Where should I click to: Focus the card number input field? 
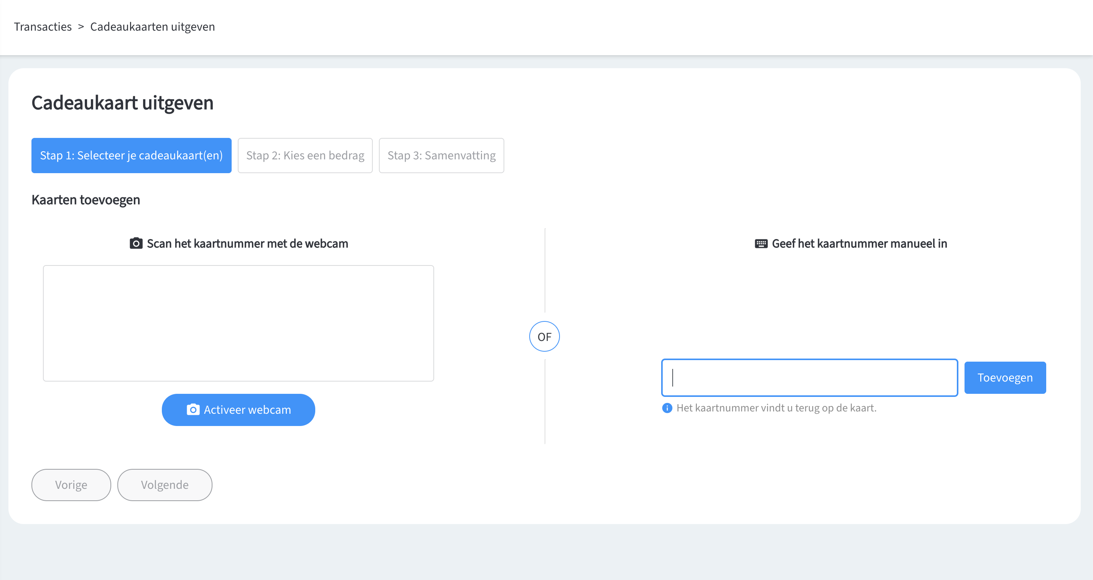809,378
